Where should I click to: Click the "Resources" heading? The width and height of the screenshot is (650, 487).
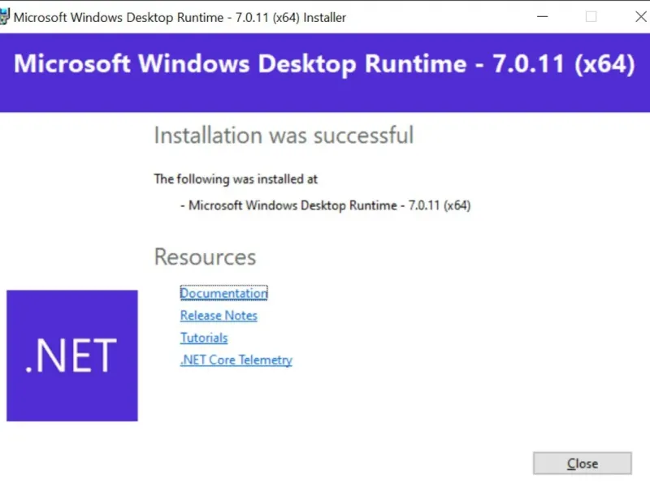point(205,257)
